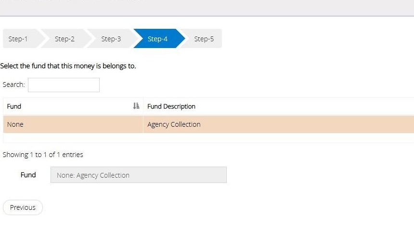The width and height of the screenshot is (414, 231).
Task: Jump to the Step-5 tab
Action: [204, 39]
